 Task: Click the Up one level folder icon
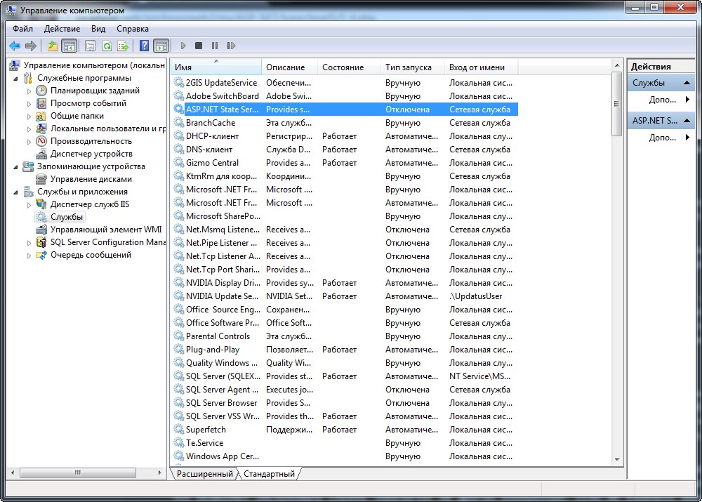click(53, 46)
